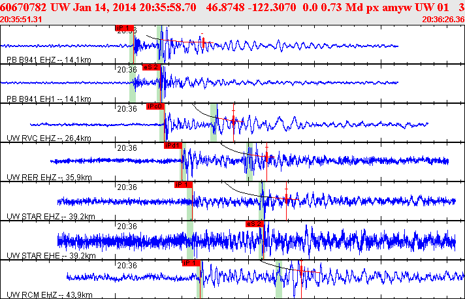Select the eS 2 pick flag on STAR EHE
Viewport: 465px width, 299px height.
coord(255,224)
